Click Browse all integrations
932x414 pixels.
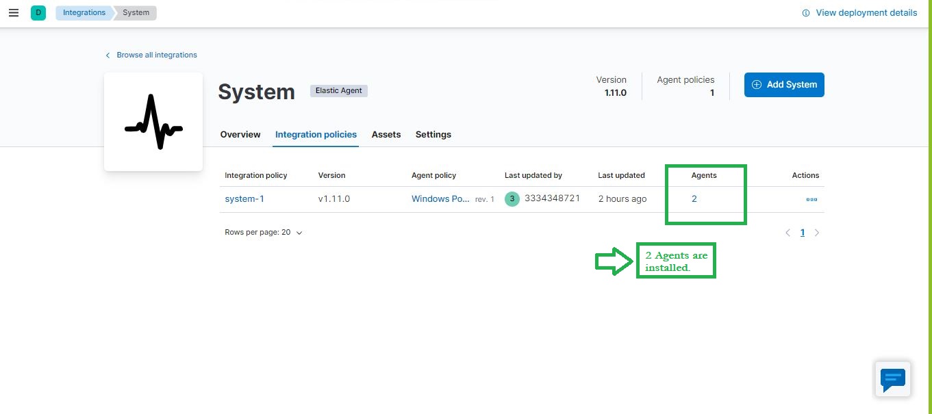(157, 55)
